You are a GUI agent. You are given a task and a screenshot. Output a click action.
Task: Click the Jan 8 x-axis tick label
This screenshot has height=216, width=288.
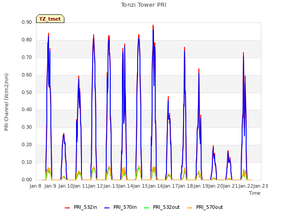36,186
